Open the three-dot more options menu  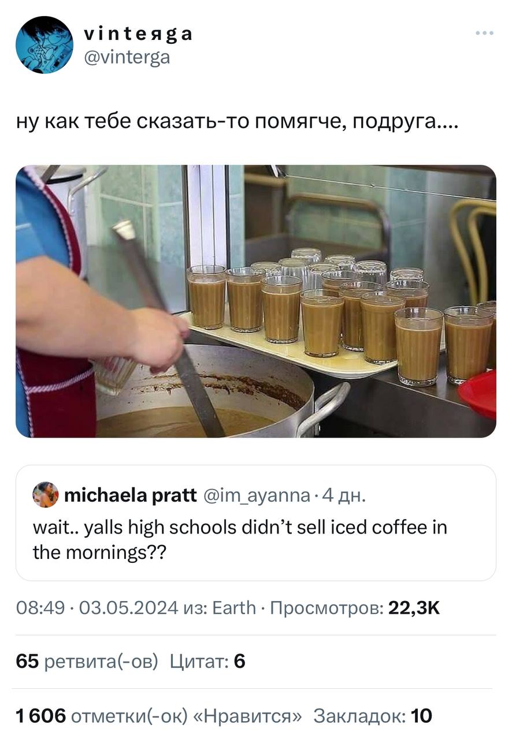484,33
